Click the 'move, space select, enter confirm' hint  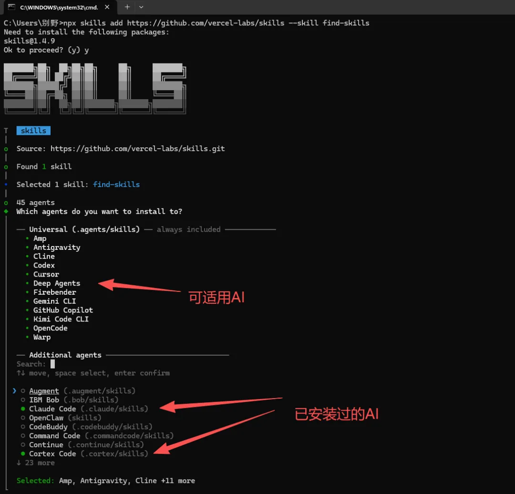pyautogui.click(x=99, y=373)
